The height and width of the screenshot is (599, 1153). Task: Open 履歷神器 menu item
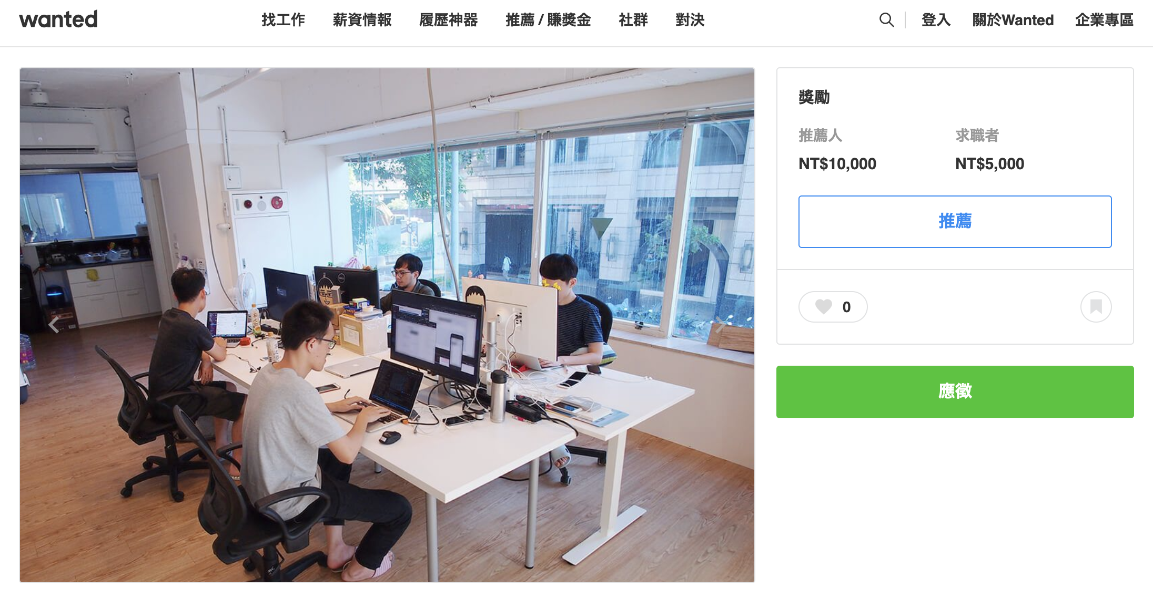coord(448,20)
